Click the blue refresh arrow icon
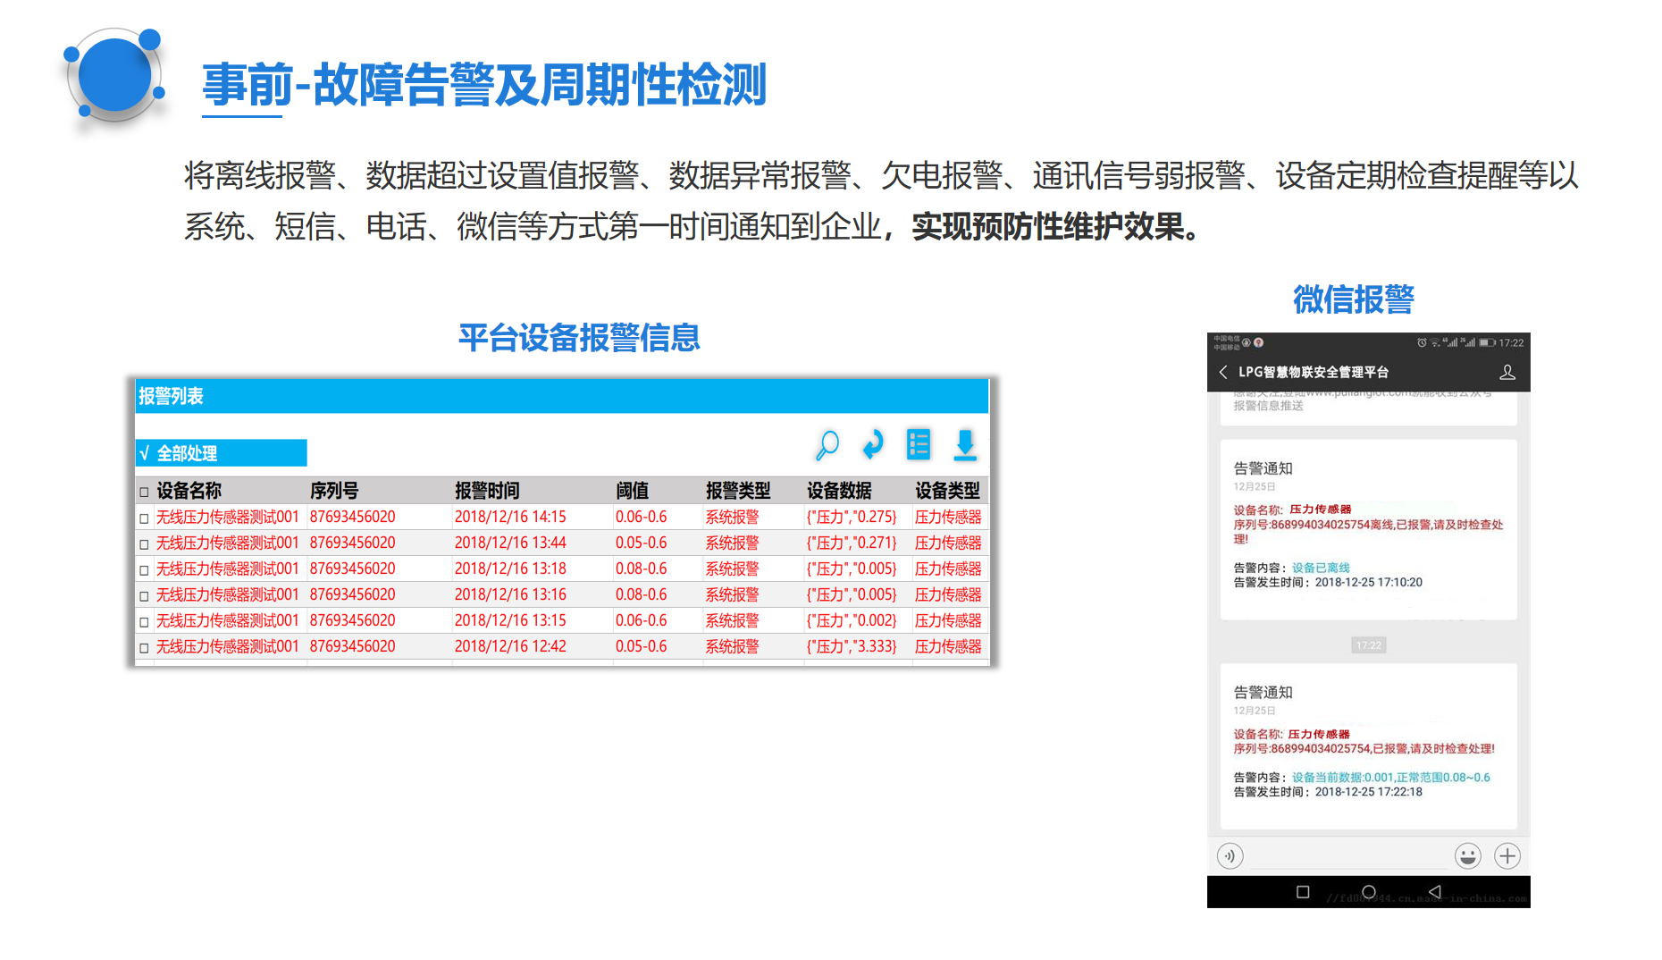1662x960 pixels. tap(873, 444)
